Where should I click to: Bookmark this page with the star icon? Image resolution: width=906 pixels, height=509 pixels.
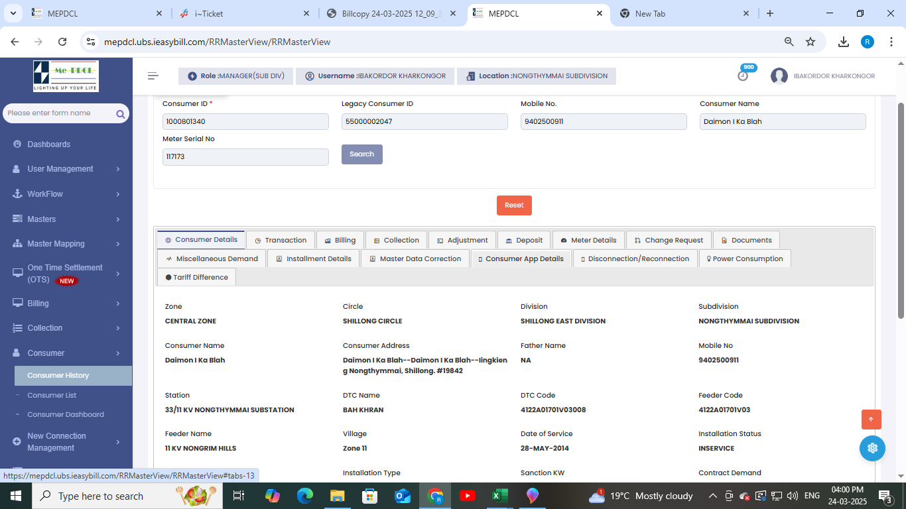point(810,42)
